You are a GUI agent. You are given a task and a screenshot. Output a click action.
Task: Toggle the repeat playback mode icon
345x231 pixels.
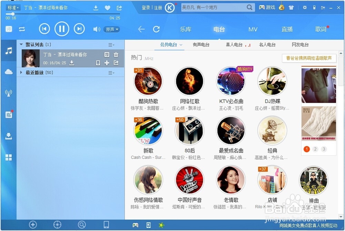pos(22,29)
